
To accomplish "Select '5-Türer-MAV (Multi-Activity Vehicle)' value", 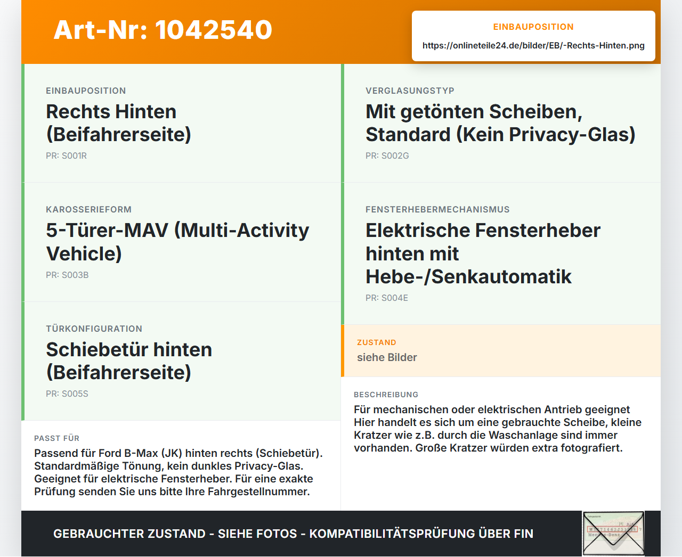I will [177, 242].
